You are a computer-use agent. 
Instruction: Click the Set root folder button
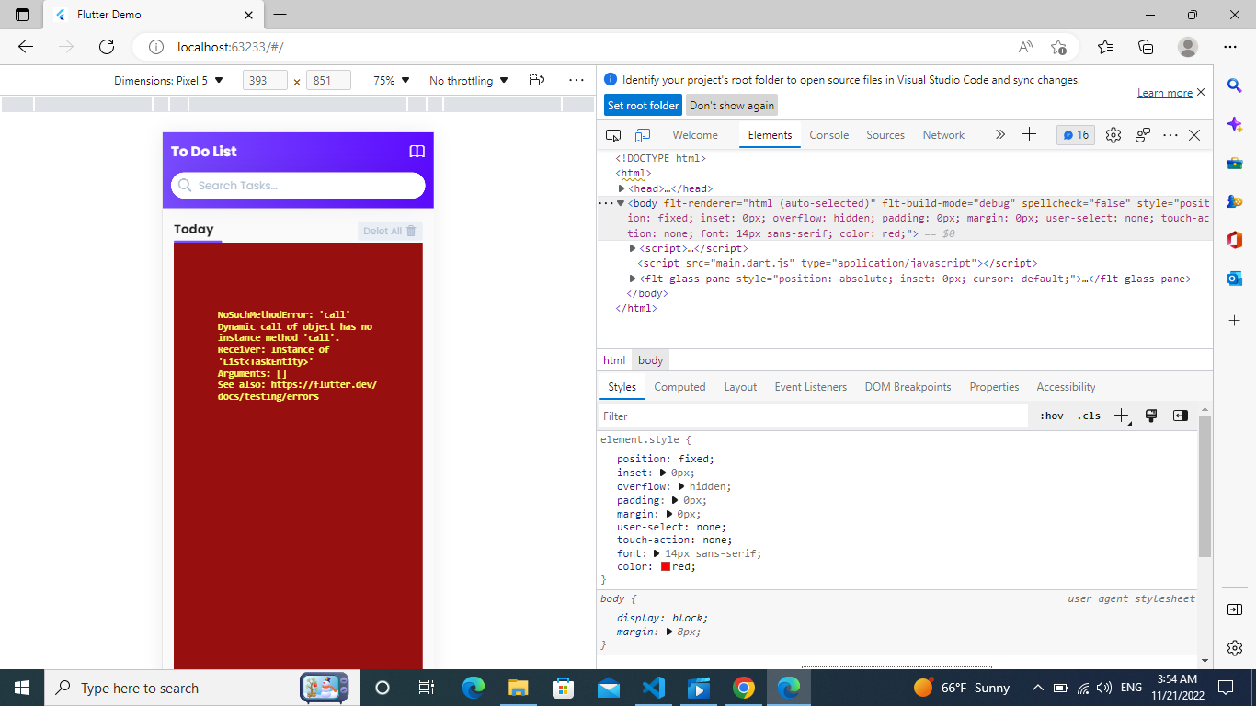pyautogui.click(x=643, y=106)
